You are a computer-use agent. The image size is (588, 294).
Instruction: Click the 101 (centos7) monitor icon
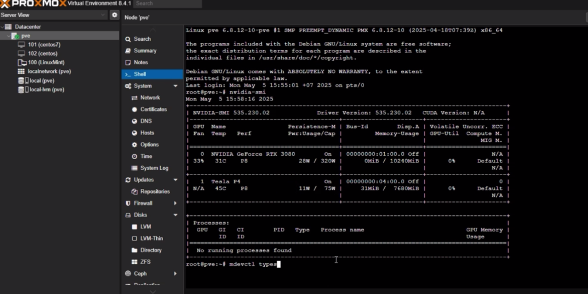pyautogui.click(x=21, y=45)
